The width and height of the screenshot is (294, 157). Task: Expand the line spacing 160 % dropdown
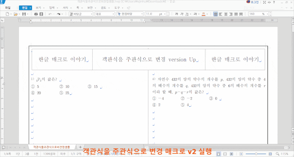(267, 14)
